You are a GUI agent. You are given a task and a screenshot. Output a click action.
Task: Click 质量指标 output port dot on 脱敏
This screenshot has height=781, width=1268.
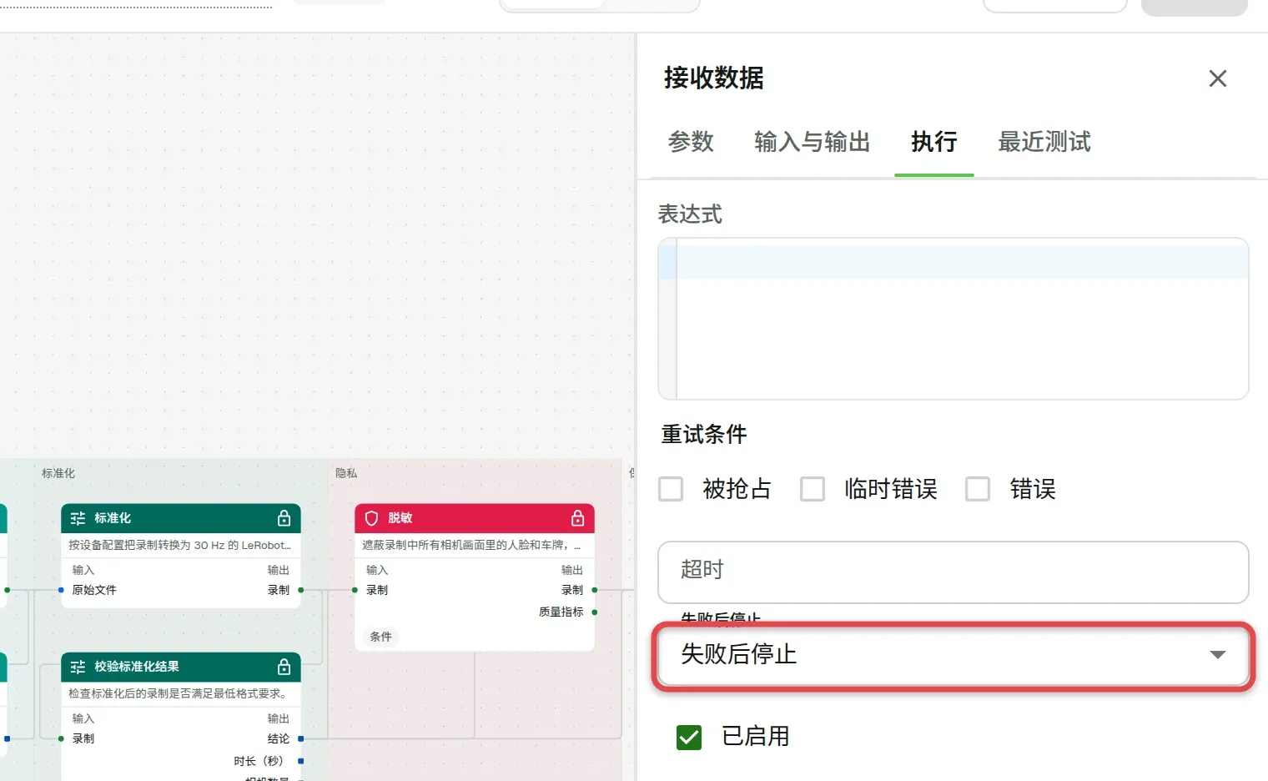pyautogui.click(x=595, y=612)
